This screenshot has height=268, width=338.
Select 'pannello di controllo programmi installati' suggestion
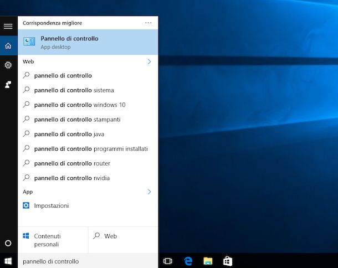coord(88,149)
